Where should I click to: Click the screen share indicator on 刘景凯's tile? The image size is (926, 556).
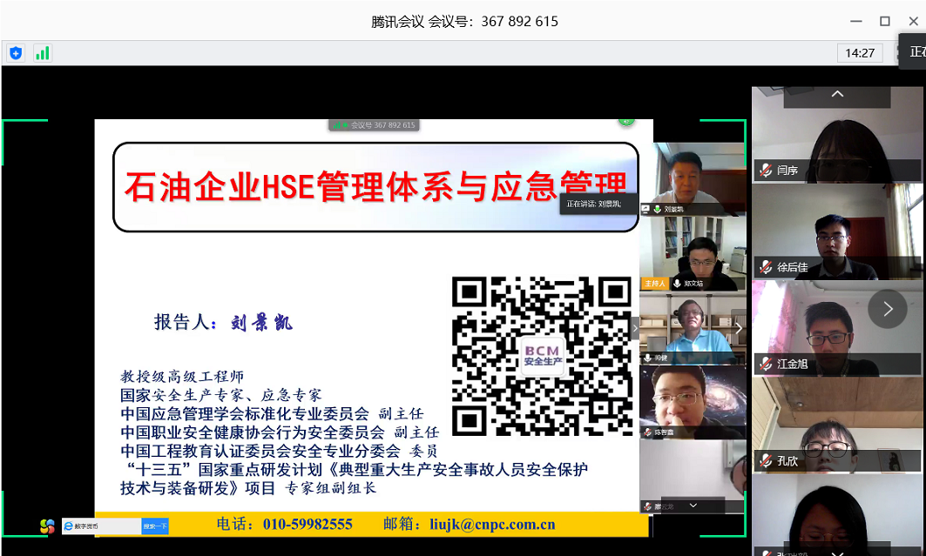coord(645,208)
